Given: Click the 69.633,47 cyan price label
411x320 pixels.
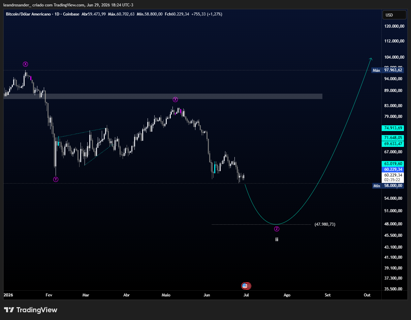Looking at the screenshot, I should 392,144.
